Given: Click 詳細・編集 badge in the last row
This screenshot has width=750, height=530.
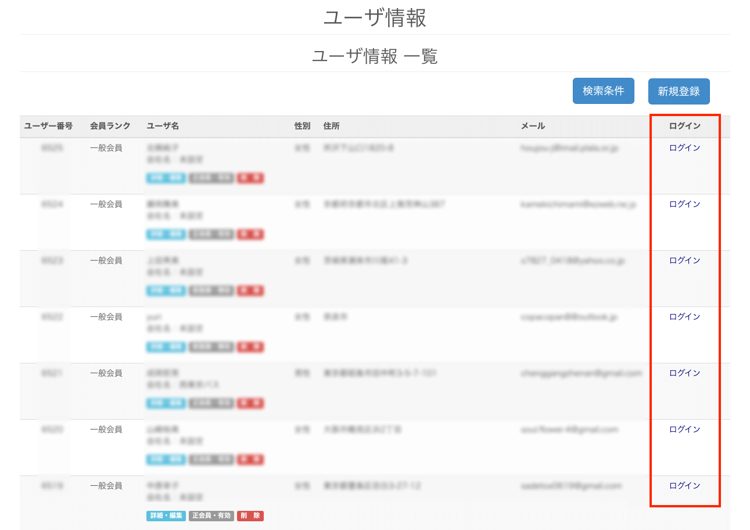Looking at the screenshot, I should click(x=166, y=515).
